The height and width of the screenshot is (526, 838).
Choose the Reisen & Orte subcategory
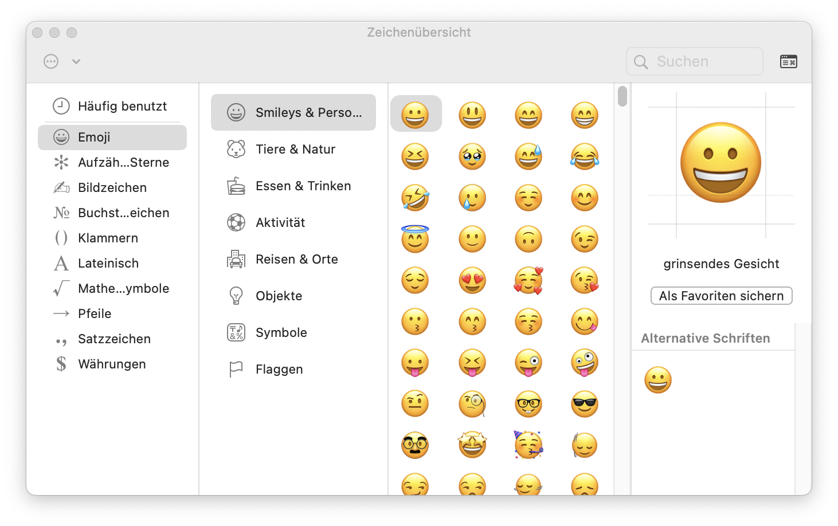293,259
